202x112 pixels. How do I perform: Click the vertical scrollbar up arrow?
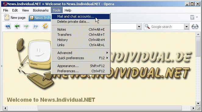tap(198, 34)
